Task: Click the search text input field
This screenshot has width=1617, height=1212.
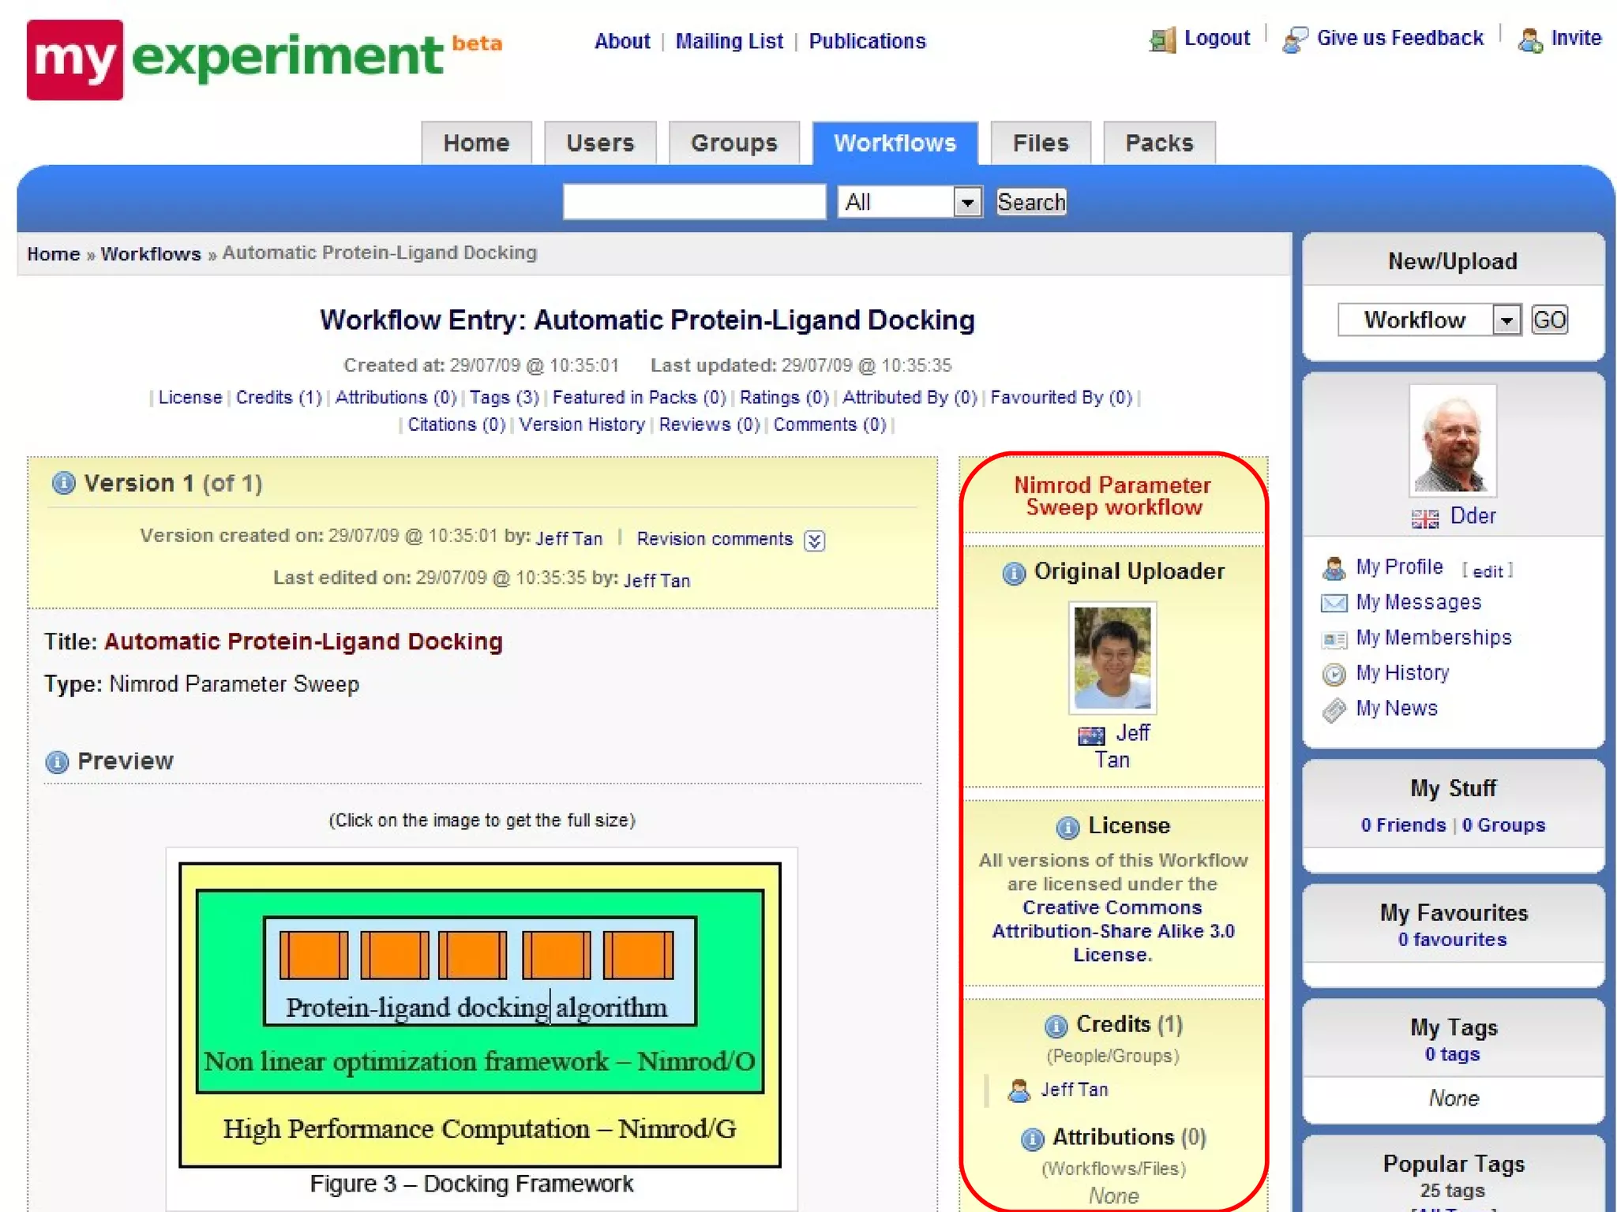Action: point(694,202)
